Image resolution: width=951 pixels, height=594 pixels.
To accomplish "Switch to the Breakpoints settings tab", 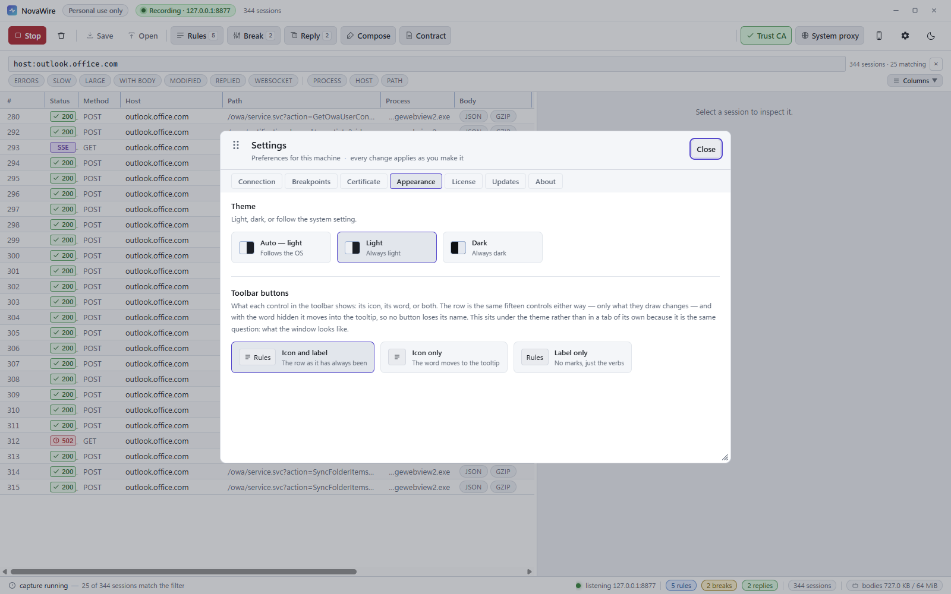I will pyautogui.click(x=311, y=182).
